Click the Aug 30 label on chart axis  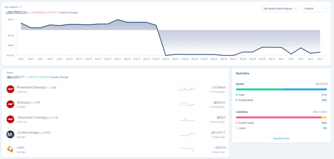tap(262, 59)
